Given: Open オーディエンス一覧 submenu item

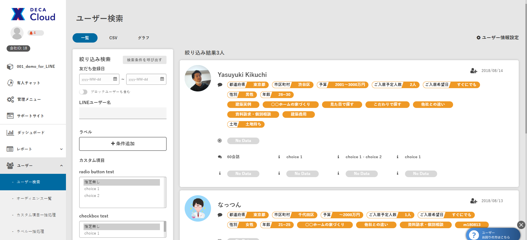Looking at the screenshot, I should tap(33, 199).
